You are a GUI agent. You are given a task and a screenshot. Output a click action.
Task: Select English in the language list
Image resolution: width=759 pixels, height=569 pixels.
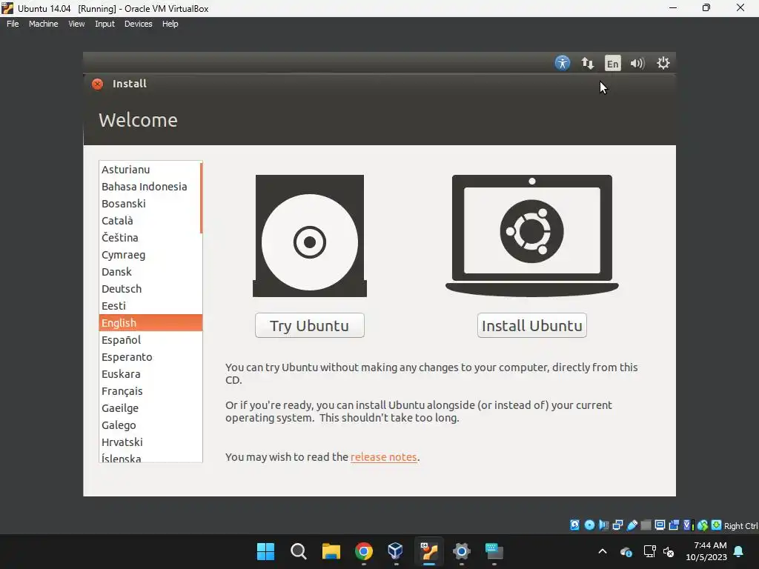(150, 323)
